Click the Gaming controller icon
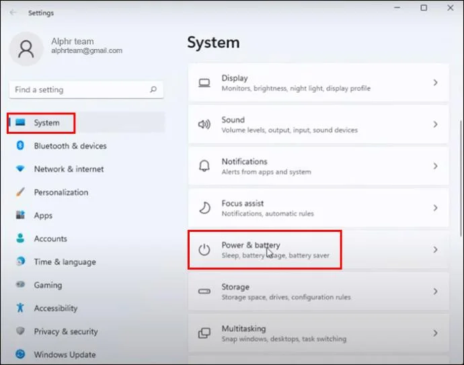The image size is (464, 365). pos(20,284)
